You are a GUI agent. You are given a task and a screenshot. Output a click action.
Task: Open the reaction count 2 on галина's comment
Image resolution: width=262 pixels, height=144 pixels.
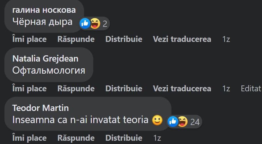[105, 24]
